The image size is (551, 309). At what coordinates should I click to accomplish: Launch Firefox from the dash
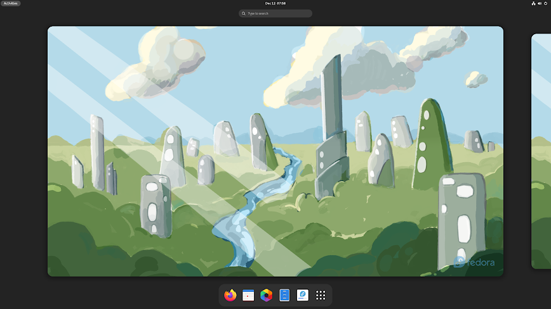[230, 295]
